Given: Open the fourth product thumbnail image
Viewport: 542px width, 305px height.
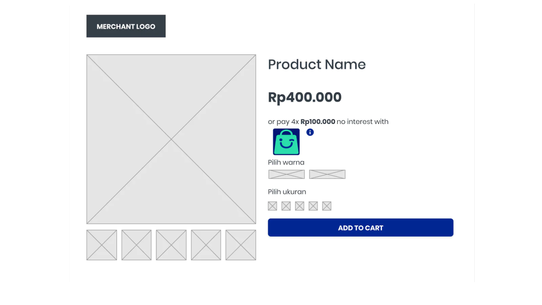Looking at the screenshot, I should click(206, 245).
